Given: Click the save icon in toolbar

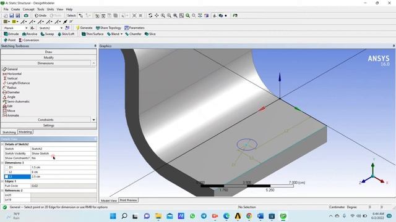Looking at the screenshot, I should (12, 15).
